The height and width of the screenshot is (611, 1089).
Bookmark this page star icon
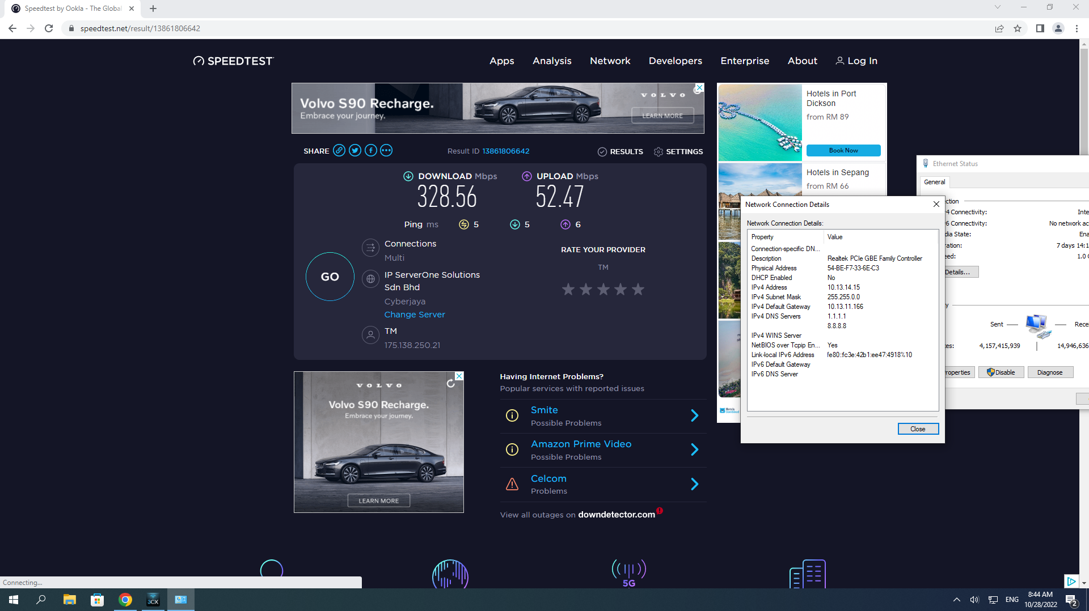[1018, 28]
